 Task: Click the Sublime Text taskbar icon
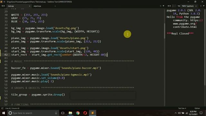tap(93, 113)
